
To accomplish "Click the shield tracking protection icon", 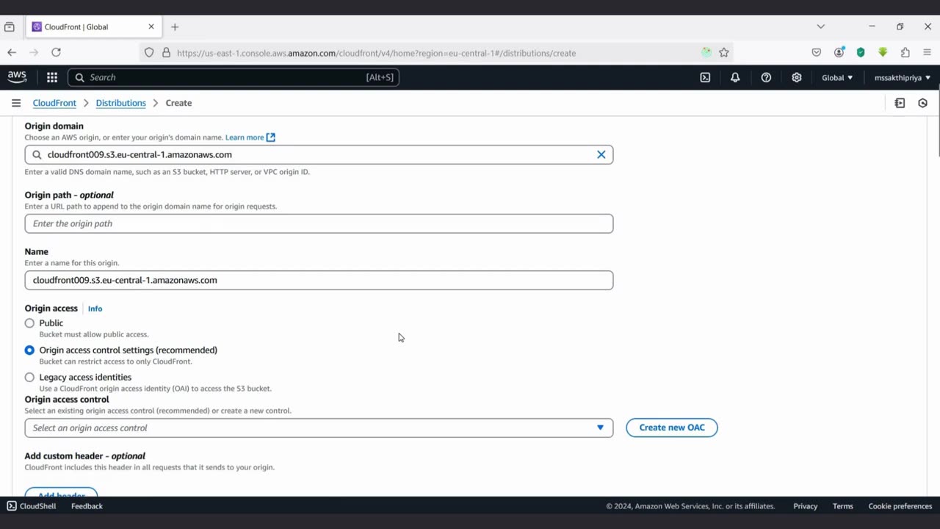I will (149, 52).
